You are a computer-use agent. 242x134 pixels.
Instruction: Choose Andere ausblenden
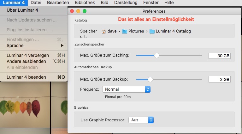(34, 61)
